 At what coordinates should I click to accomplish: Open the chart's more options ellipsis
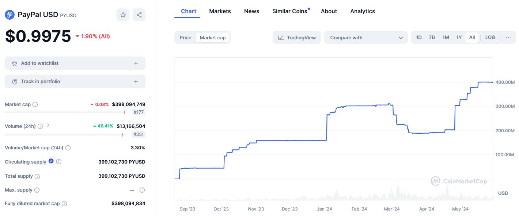click(x=508, y=38)
